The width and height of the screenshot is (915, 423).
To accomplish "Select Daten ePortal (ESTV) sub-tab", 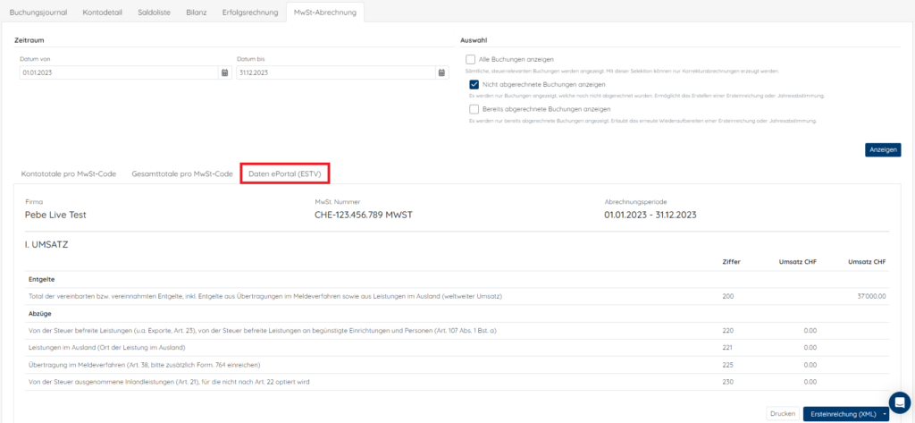I will click(x=285, y=174).
